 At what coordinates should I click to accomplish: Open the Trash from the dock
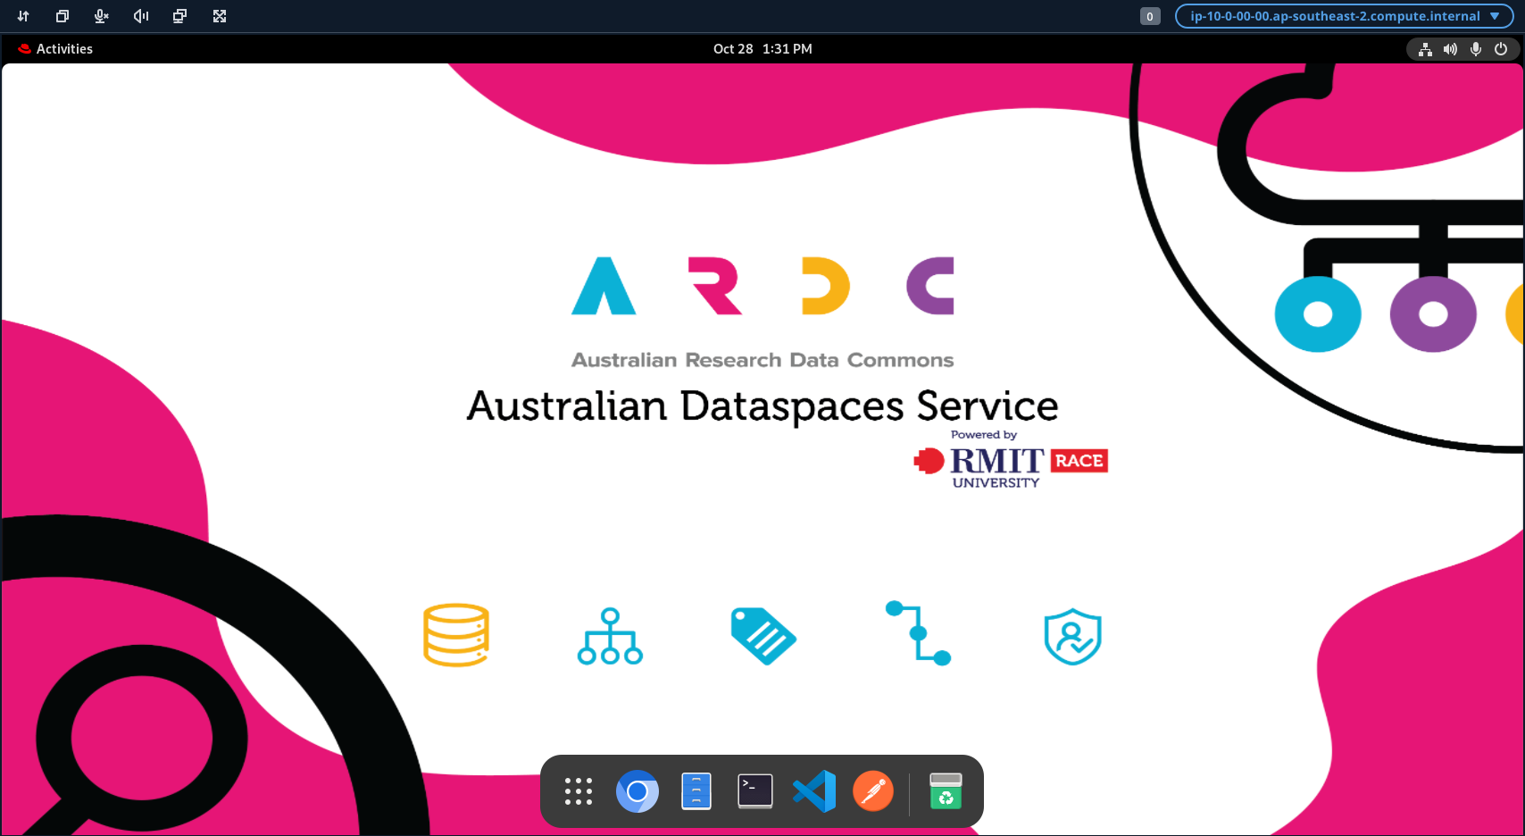point(946,791)
